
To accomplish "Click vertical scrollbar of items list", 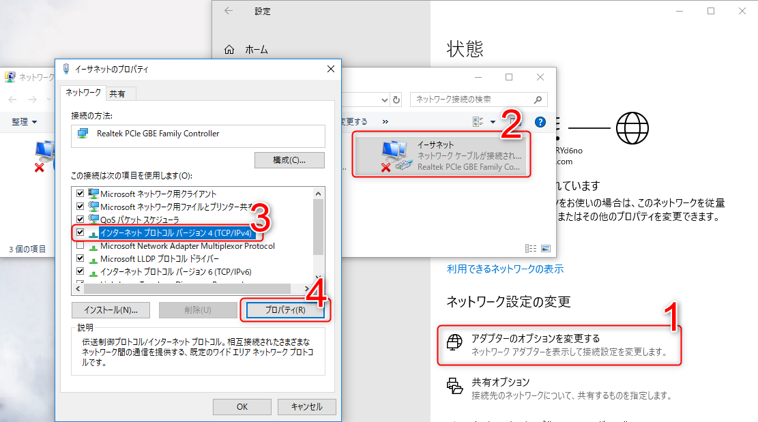I will click(318, 227).
